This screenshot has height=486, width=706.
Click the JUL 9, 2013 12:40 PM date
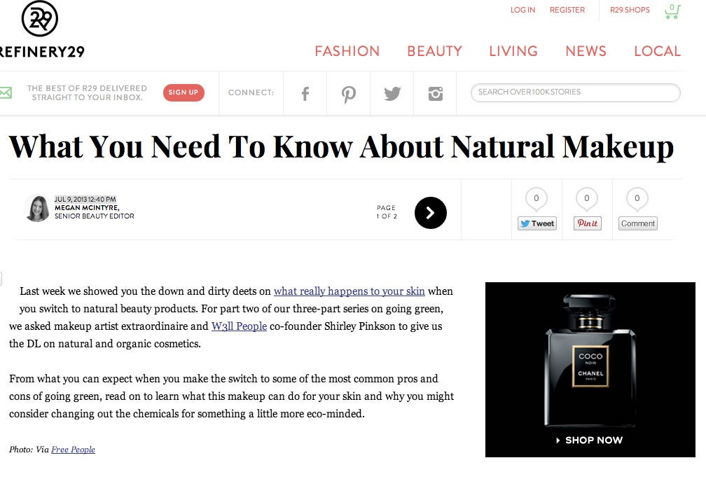click(85, 200)
